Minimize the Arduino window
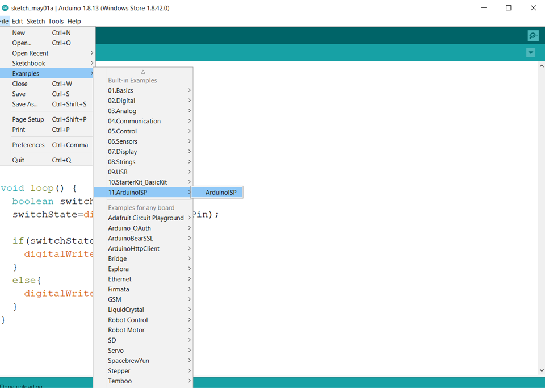Screen dimensions: 545x388 (x=484, y=7)
